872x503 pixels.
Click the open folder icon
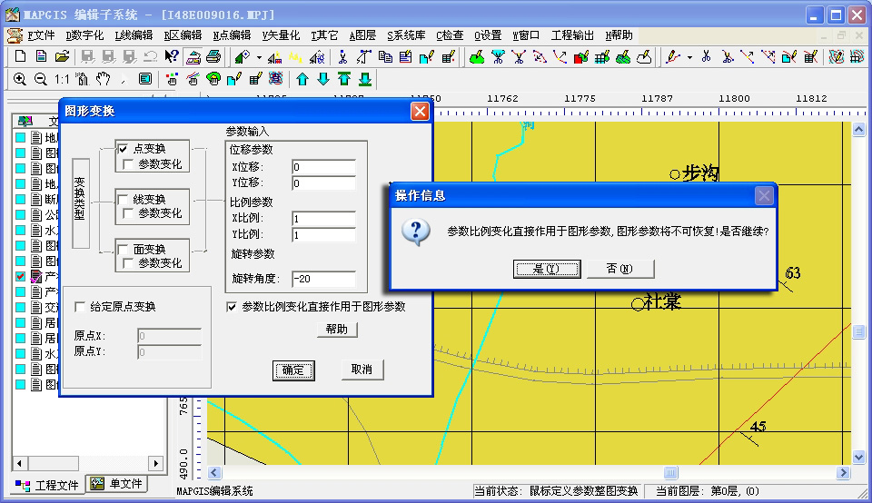[x=62, y=56]
